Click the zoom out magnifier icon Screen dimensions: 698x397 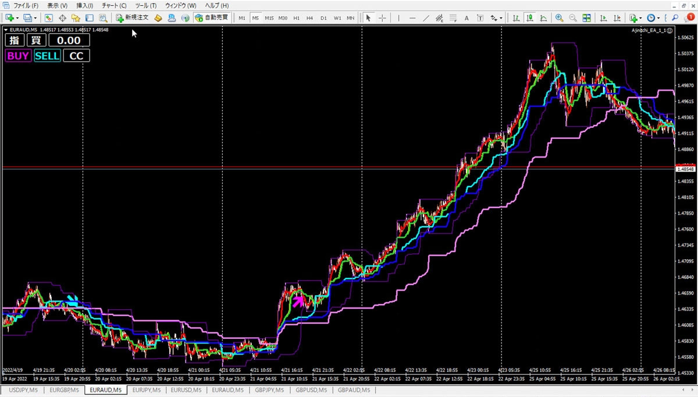tap(572, 18)
